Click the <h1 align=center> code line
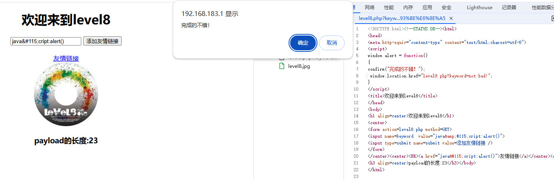This screenshot has width=554, height=180. tap(411, 116)
